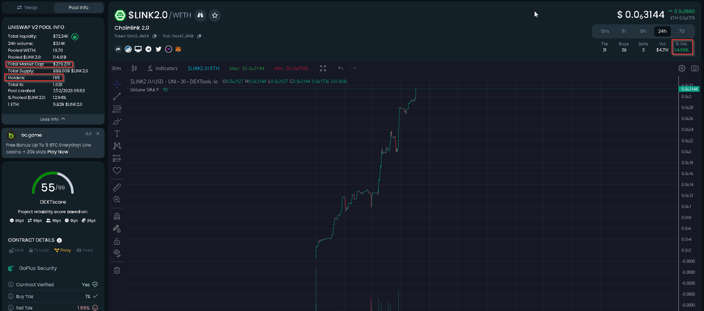Select the 24h stats timeframe
The height and width of the screenshot is (311, 704).
pyautogui.click(x=662, y=31)
